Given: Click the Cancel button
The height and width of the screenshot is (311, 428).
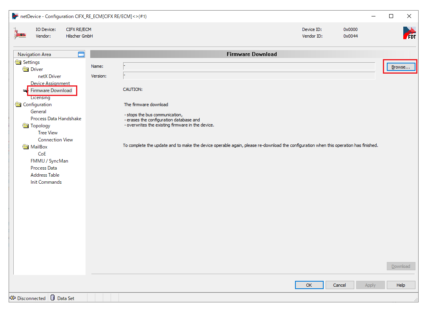Looking at the screenshot, I should click(x=340, y=285).
